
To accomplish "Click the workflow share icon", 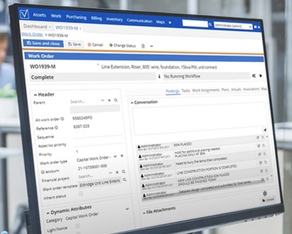I will pos(254,76).
